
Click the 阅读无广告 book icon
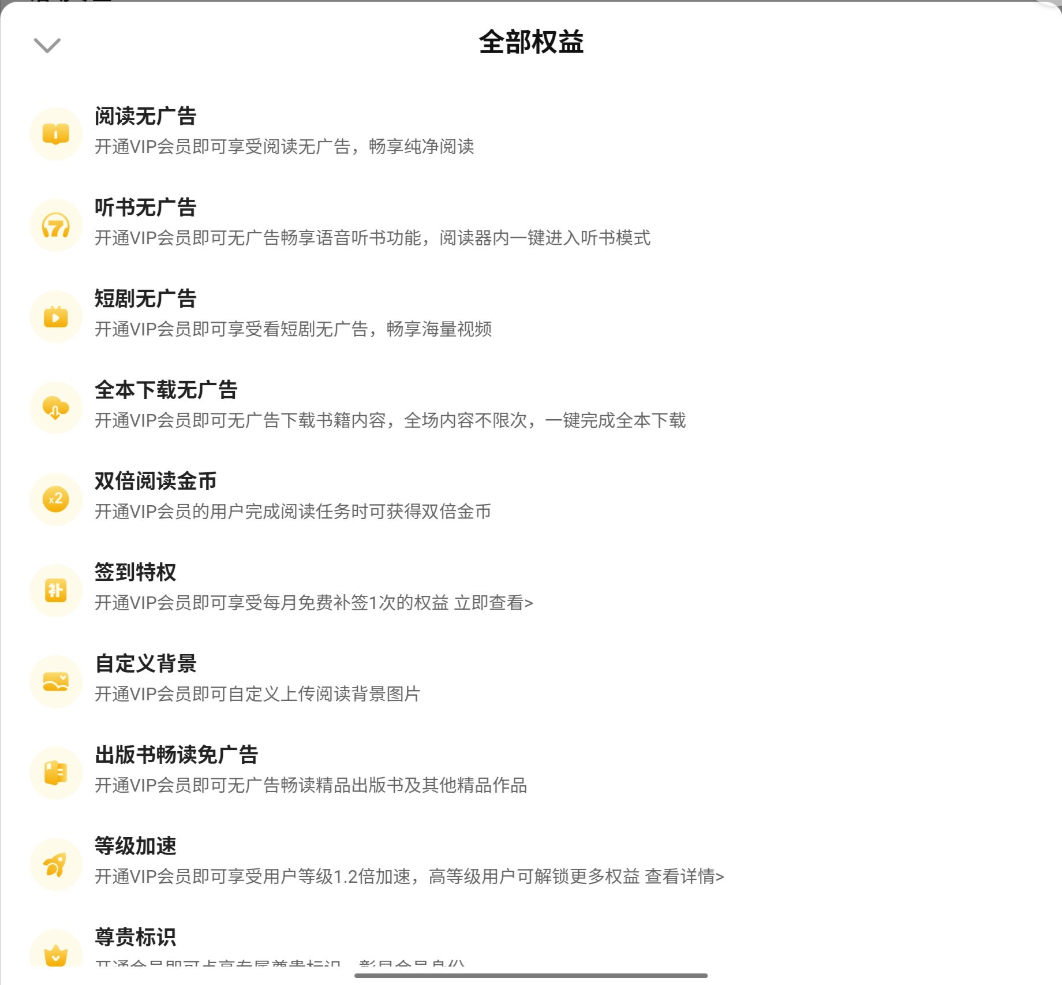tap(56, 134)
